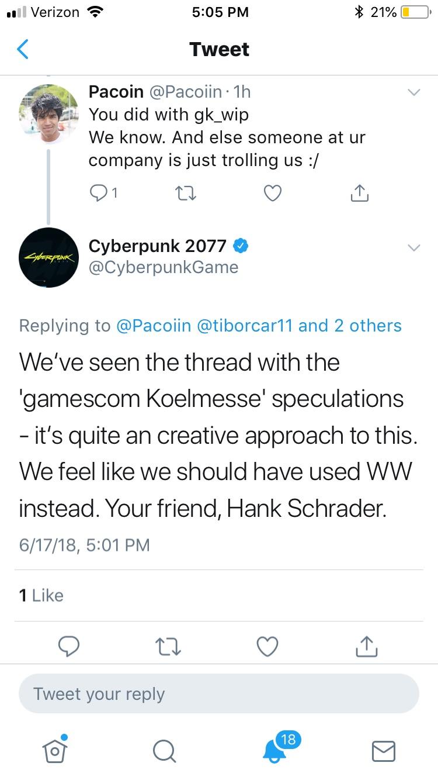
Task: Share the Cyberpunk 2077 tweet
Action: 366,646
